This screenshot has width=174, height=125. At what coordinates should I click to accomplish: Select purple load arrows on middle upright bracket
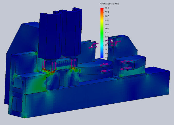click(93, 46)
